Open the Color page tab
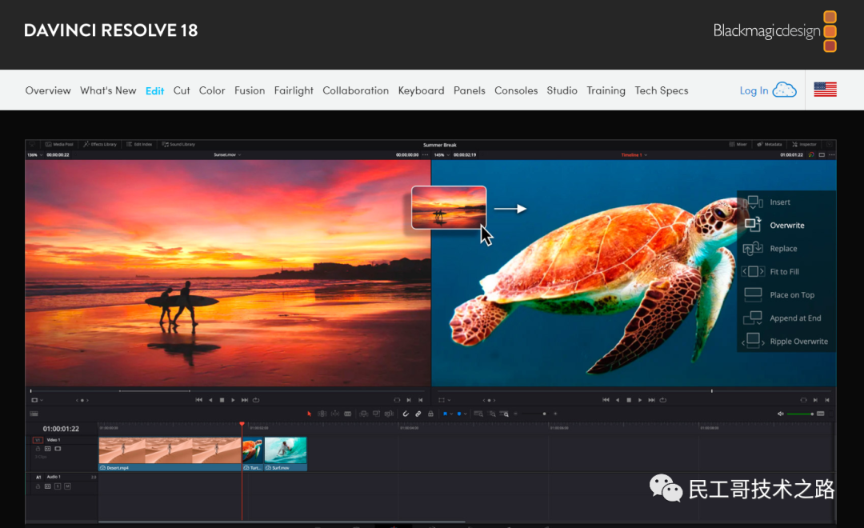Screen dimensions: 864x528 tap(212, 90)
